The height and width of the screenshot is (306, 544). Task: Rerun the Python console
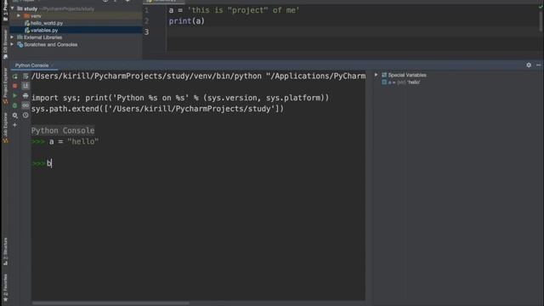(15, 76)
